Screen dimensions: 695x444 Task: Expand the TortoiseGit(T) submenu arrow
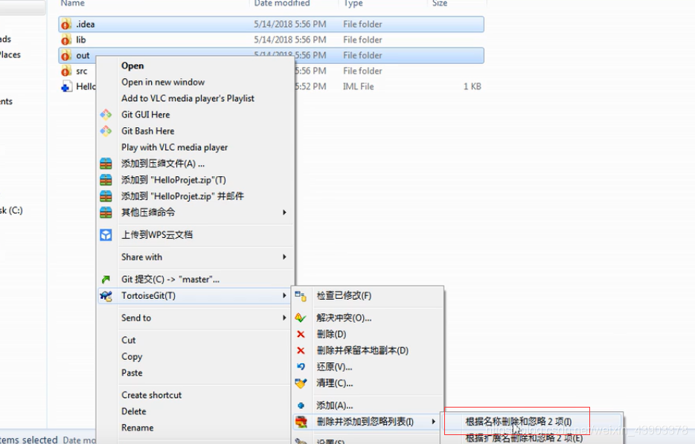(284, 295)
